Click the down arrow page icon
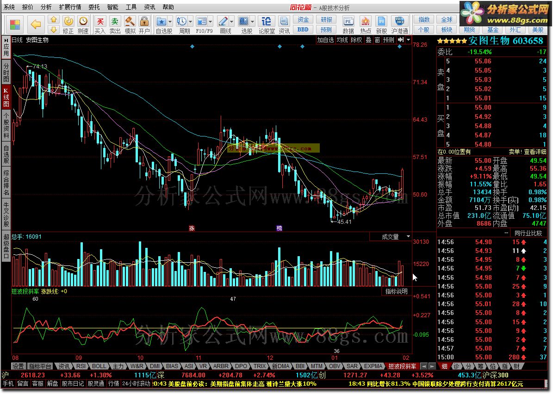Image resolution: width=553 pixels, height=394 pixels. click(53, 29)
